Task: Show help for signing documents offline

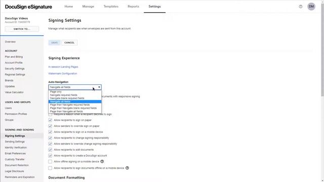Action: [x=127, y=168]
